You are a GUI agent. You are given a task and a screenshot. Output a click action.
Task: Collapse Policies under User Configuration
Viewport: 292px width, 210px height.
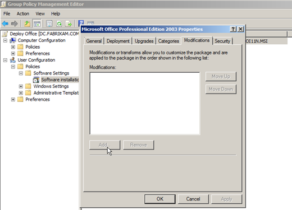point(13,67)
